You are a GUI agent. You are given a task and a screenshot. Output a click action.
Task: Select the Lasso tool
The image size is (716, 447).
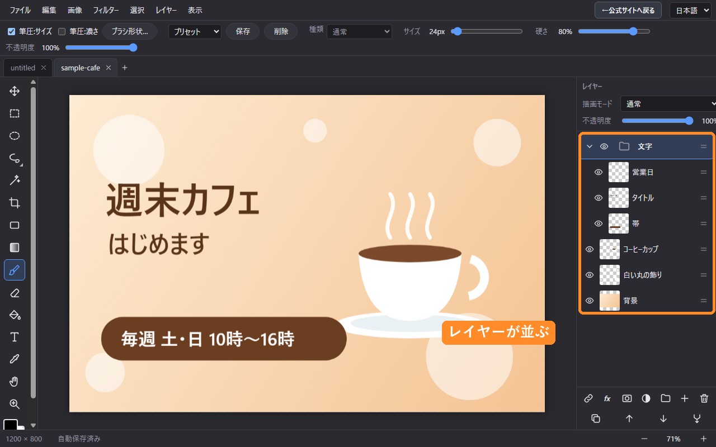[15, 158]
